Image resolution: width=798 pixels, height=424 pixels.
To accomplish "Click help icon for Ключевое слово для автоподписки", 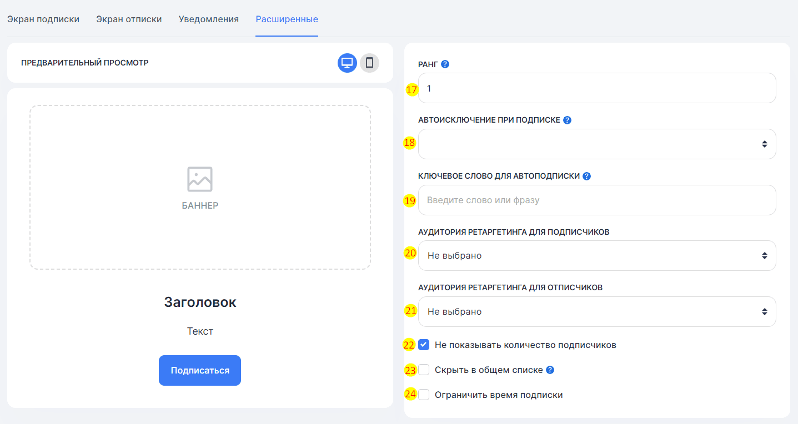I will (586, 176).
